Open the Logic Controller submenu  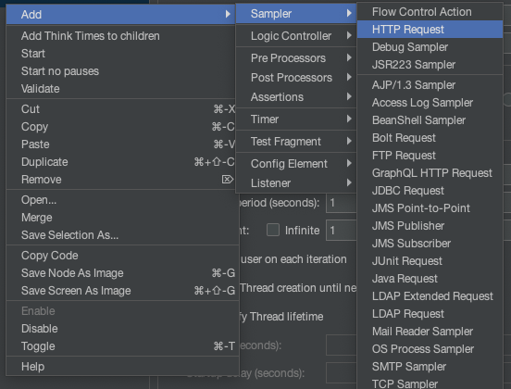[x=295, y=36]
